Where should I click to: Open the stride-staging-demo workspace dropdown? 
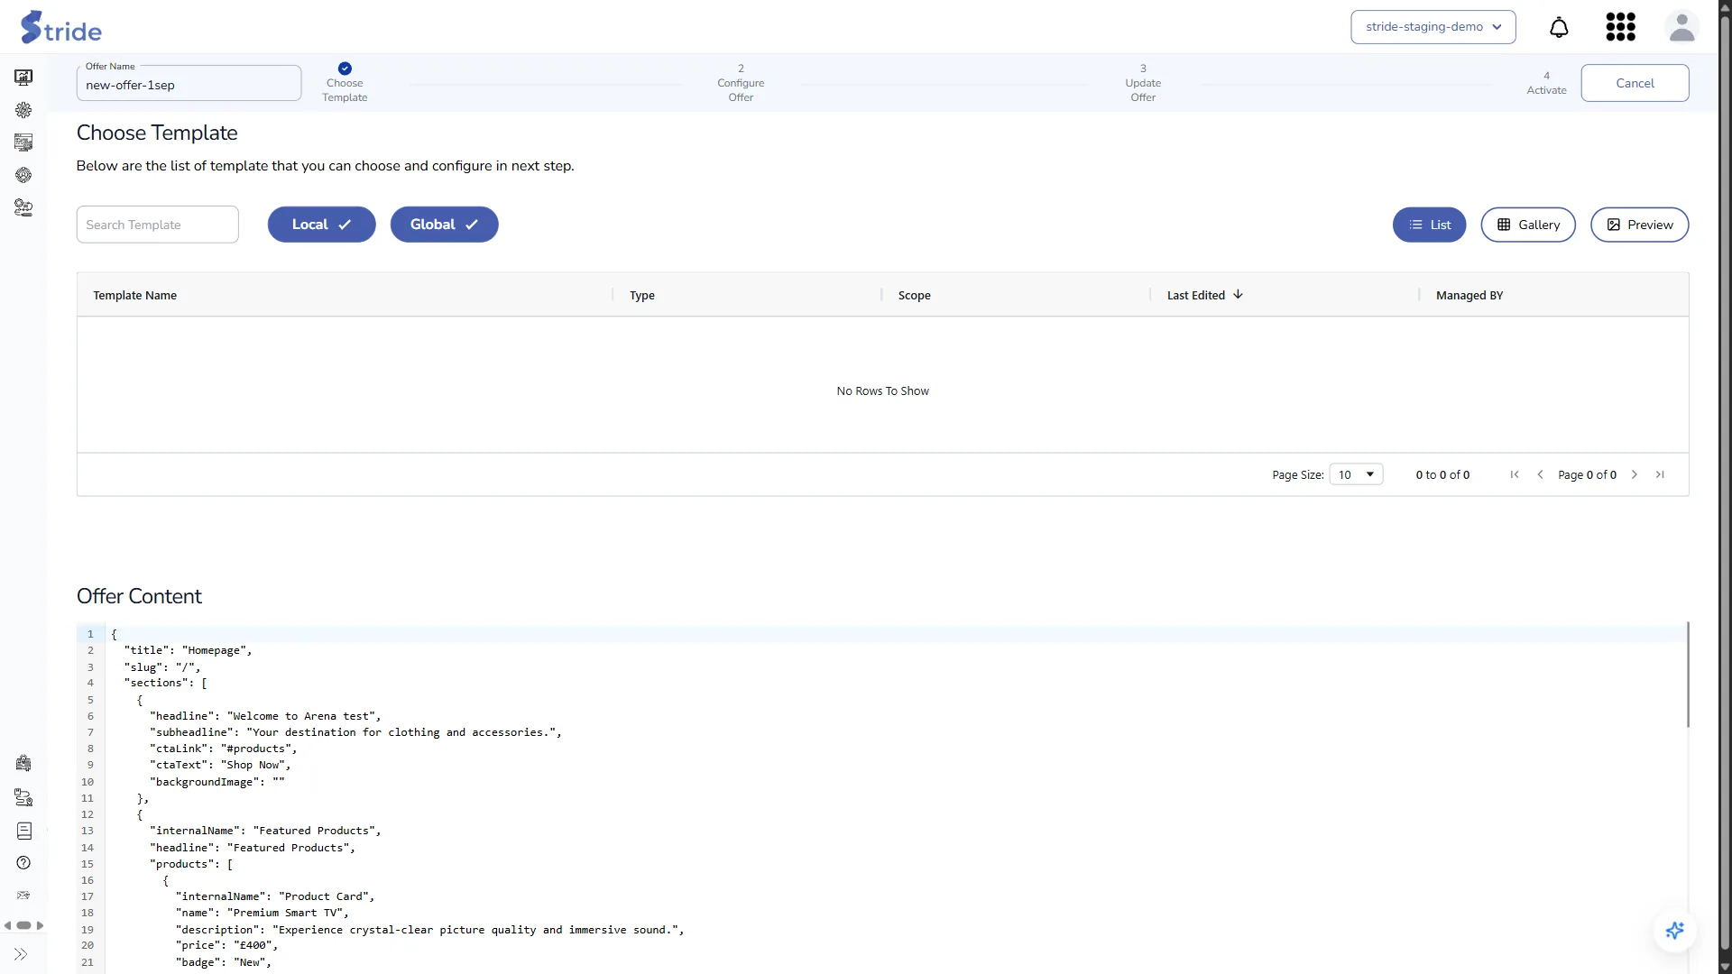click(x=1433, y=27)
